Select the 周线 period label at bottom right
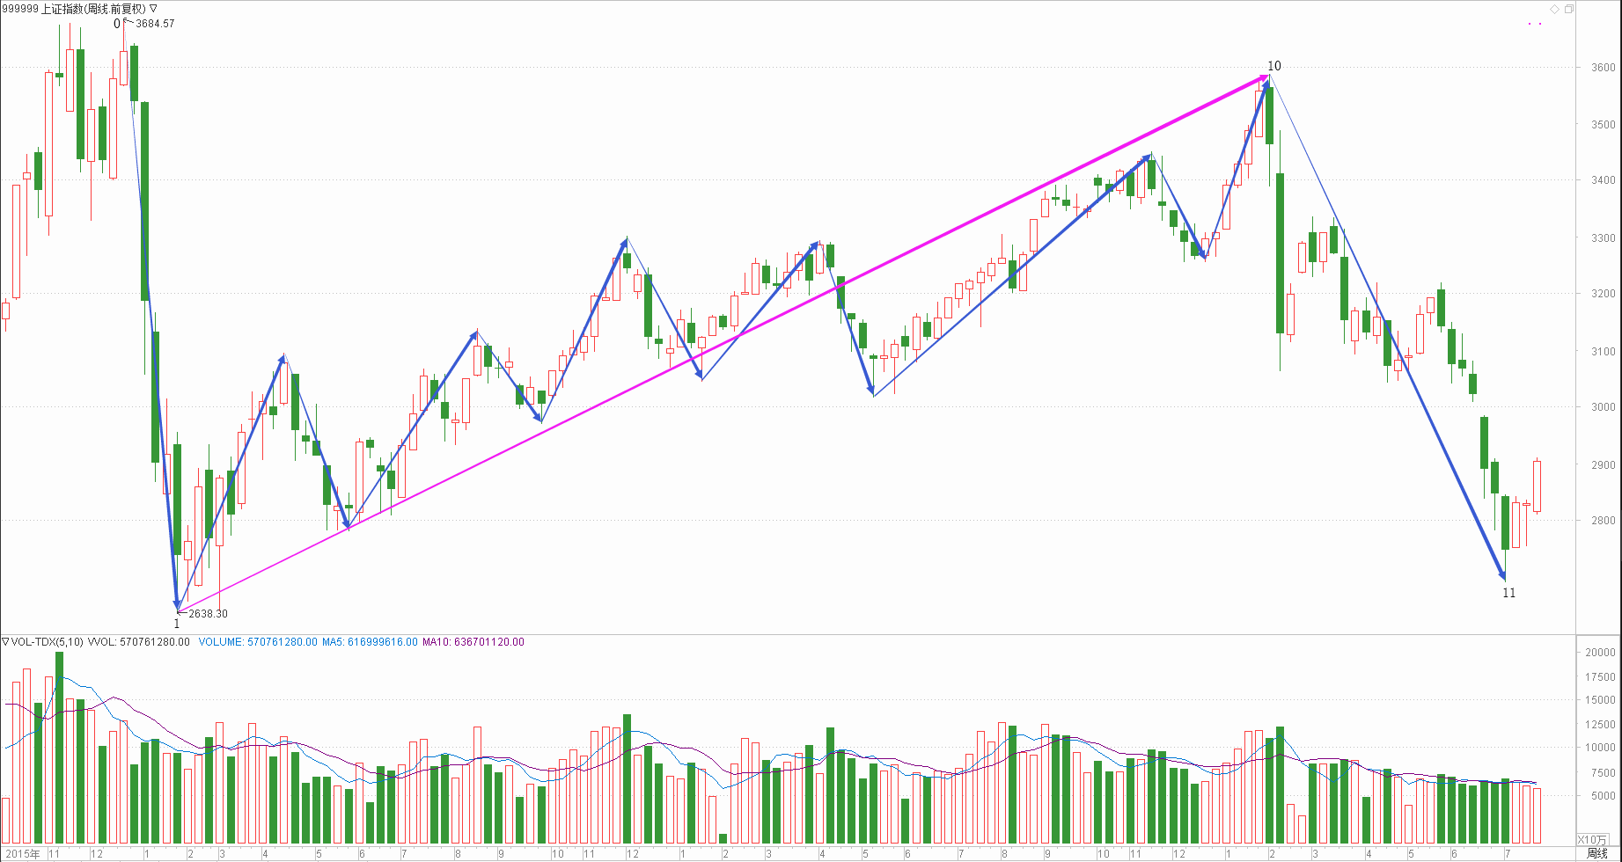 click(x=1596, y=854)
